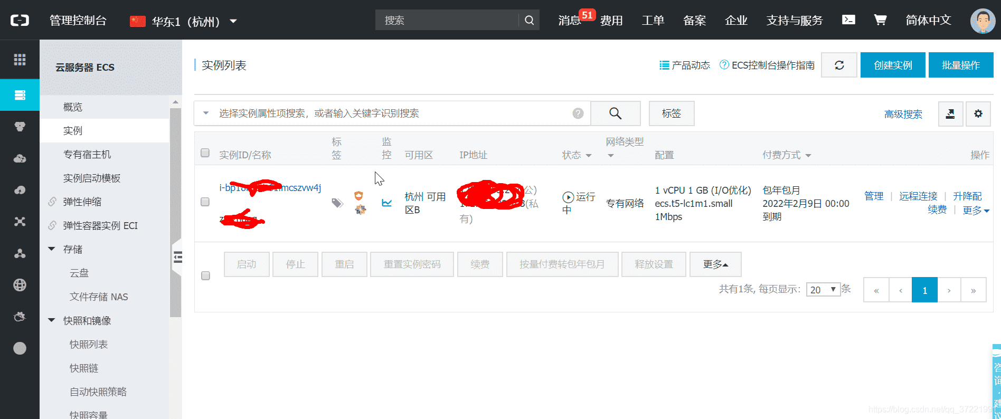Click the 管理 link for the instance

pyautogui.click(x=874, y=196)
